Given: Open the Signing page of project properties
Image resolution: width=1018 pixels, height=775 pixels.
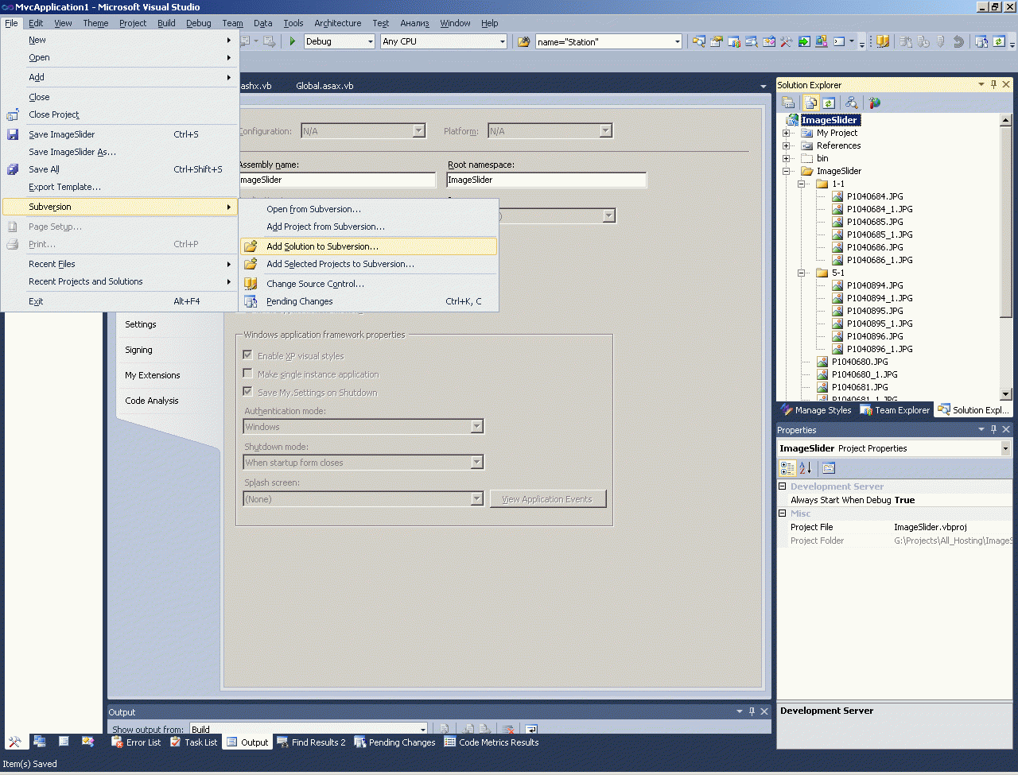Looking at the screenshot, I should pos(138,350).
